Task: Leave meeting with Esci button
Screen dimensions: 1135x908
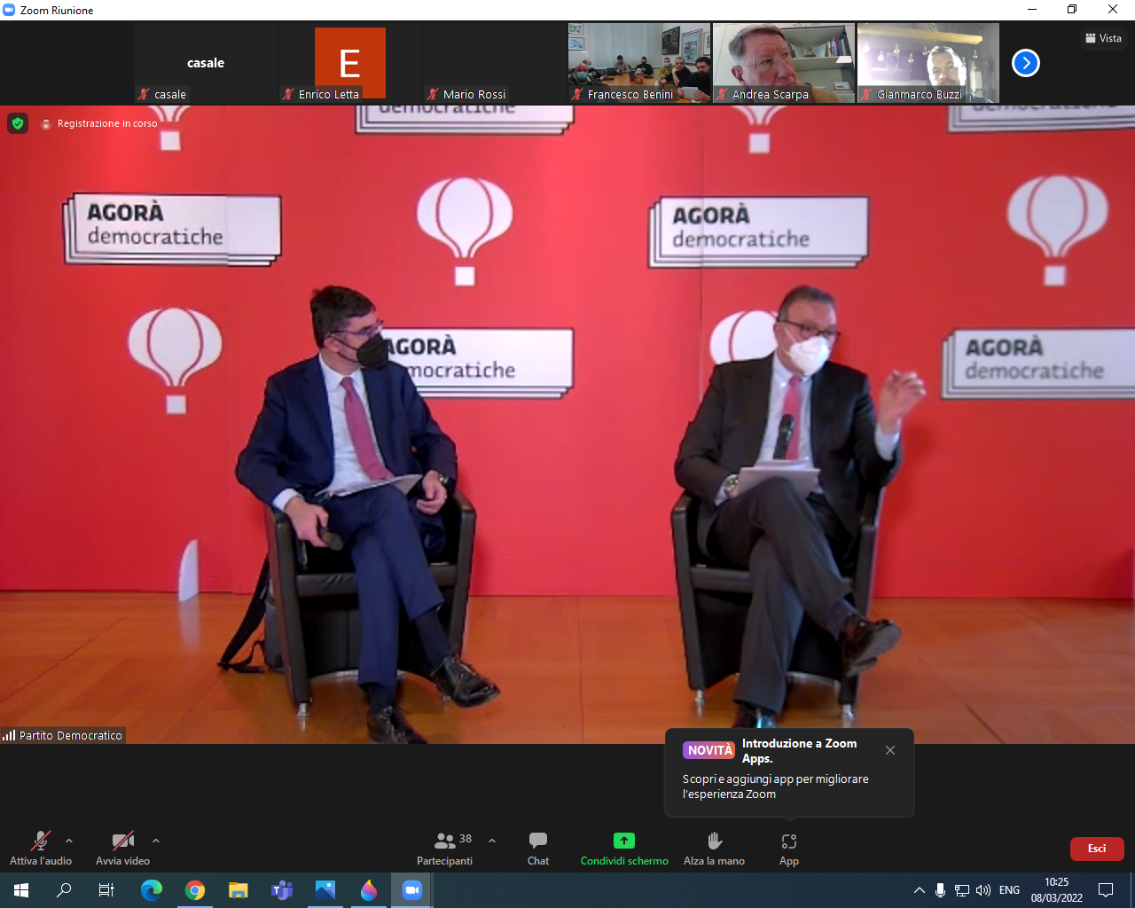Action: (1096, 849)
